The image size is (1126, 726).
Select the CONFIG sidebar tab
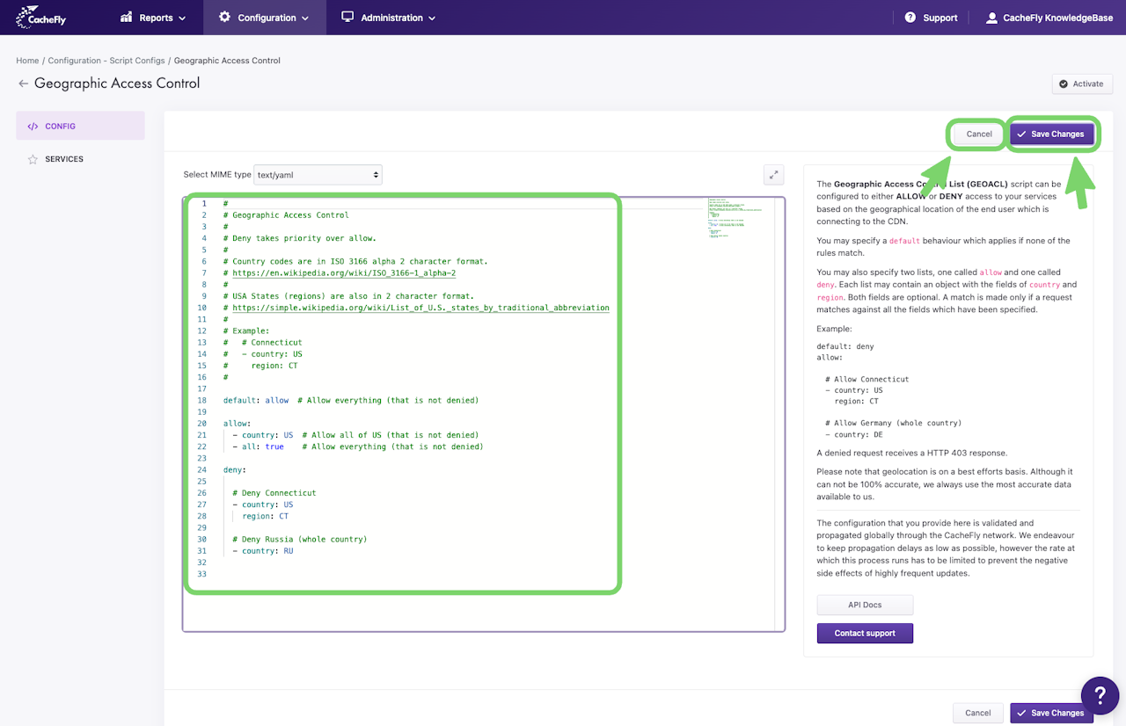tap(80, 126)
